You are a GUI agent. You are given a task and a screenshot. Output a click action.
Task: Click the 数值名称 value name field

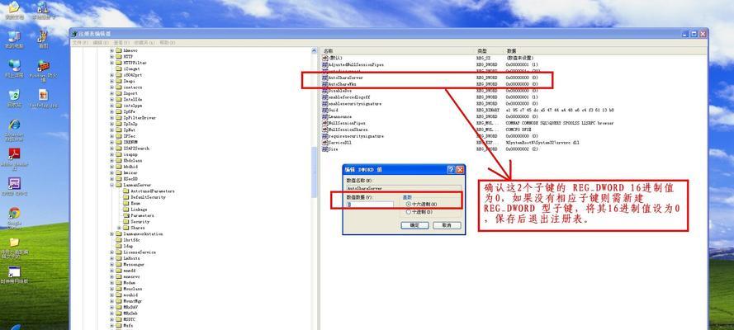(404, 188)
